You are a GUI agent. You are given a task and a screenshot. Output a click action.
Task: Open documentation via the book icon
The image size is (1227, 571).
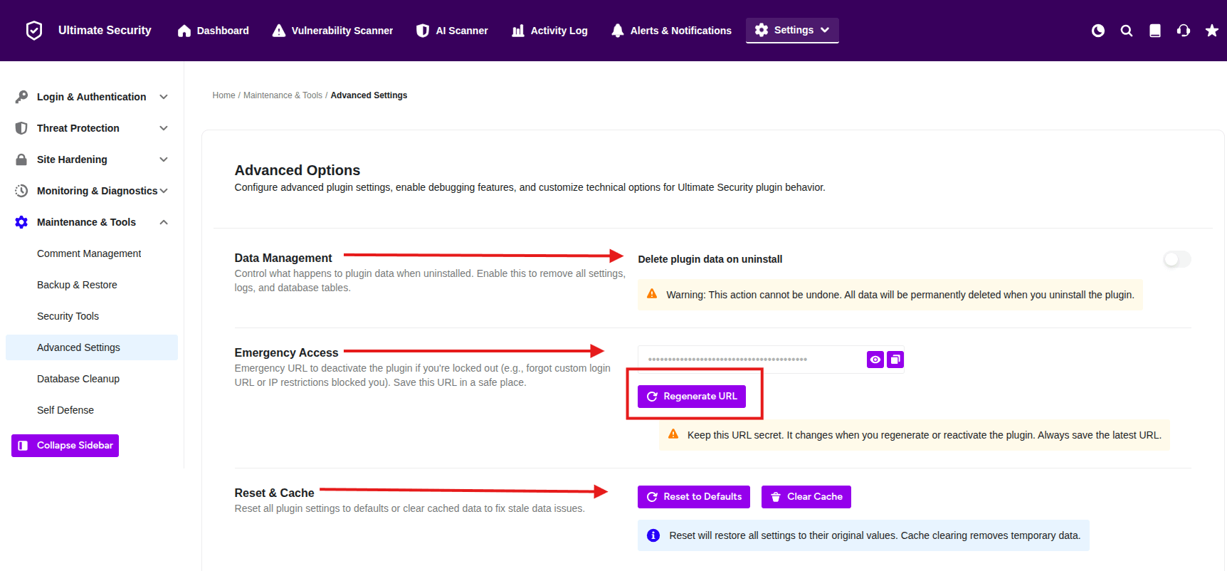1155,31
